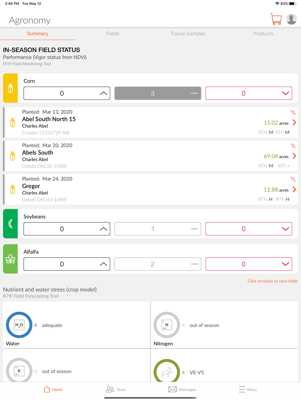301x401 pixels.
Task: Tap the Croplan 2123VT2P-RIB hybrid name
Action: tap(46, 133)
